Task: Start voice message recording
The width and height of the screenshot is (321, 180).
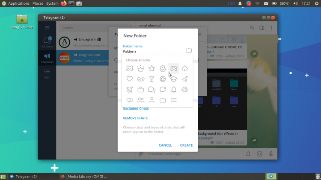Action: [271, 154]
